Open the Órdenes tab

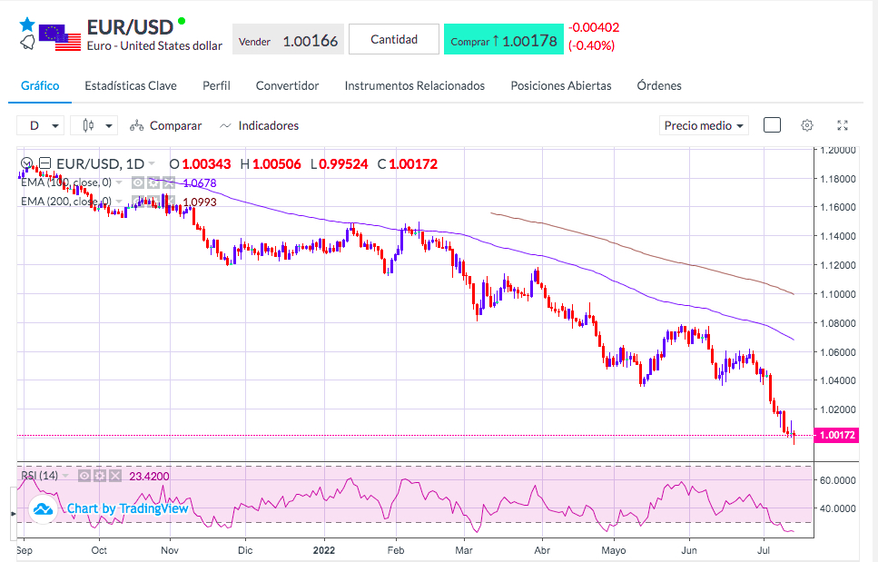pyautogui.click(x=659, y=85)
